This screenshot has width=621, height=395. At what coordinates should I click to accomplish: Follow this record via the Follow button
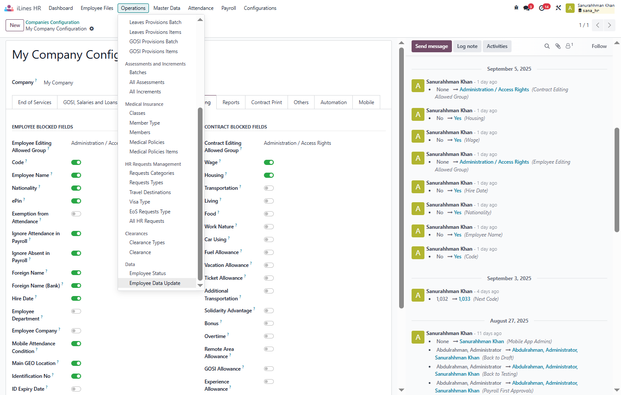point(599,46)
